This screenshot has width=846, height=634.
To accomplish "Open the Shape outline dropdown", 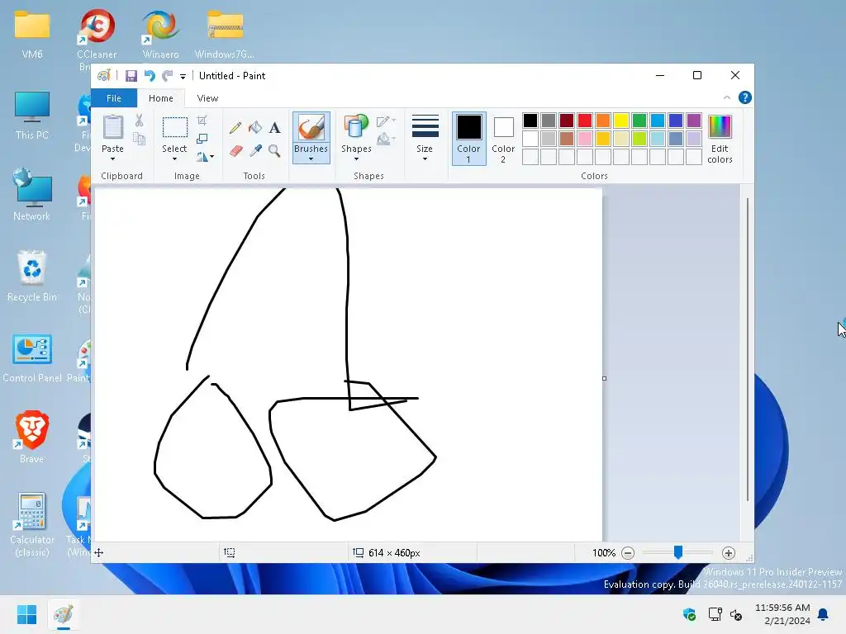I will (387, 121).
